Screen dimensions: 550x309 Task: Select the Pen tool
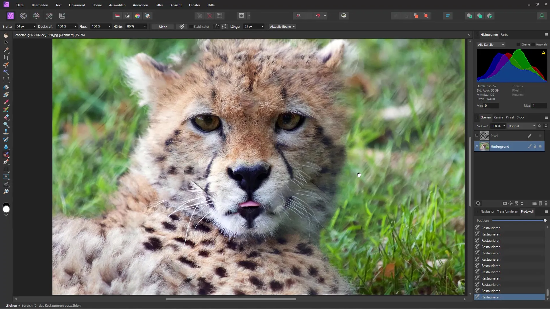6,162
